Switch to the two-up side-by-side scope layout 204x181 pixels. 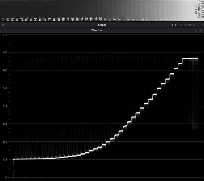179,25
